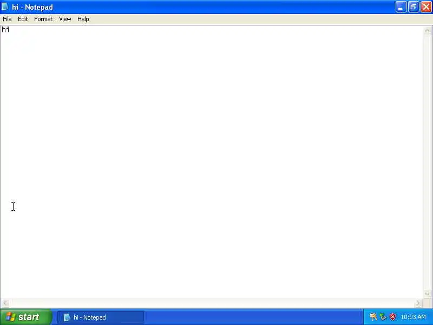Image resolution: width=433 pixels, height=325 pixels.
Task: Minimize the Notepad window
Action: point(401,7)
